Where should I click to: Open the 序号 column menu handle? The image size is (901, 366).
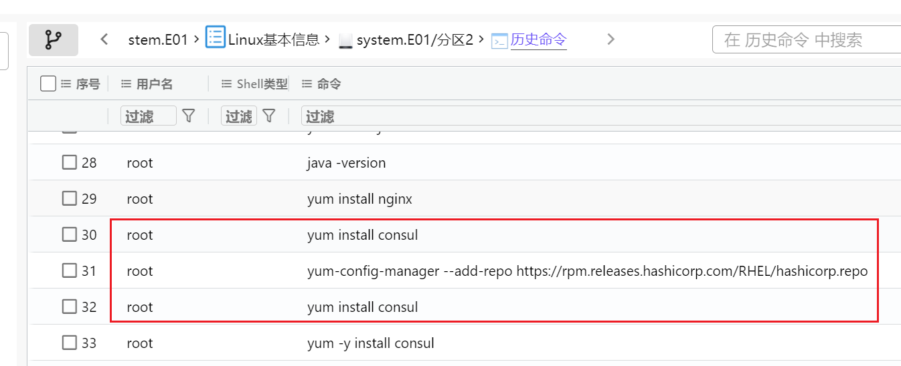click(x=66, y=84)
